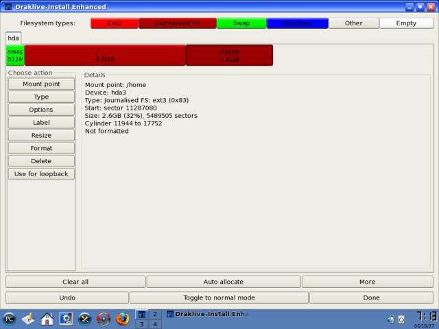Screen dimensions: 439x329
Task: Click the show desktop pencil icon
Action: pos(28,319)
